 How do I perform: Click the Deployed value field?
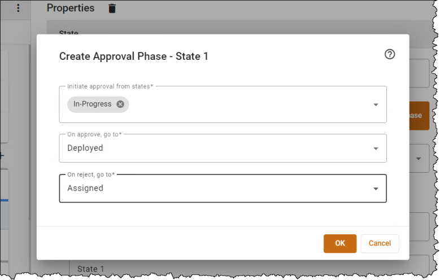(223, 148)
